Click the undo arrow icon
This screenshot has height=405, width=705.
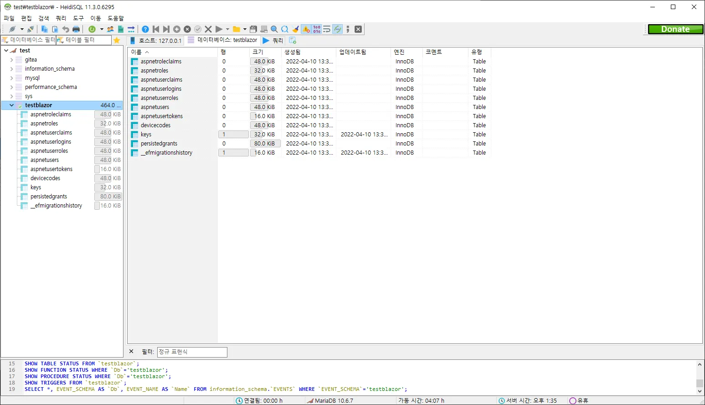(66, 29)
